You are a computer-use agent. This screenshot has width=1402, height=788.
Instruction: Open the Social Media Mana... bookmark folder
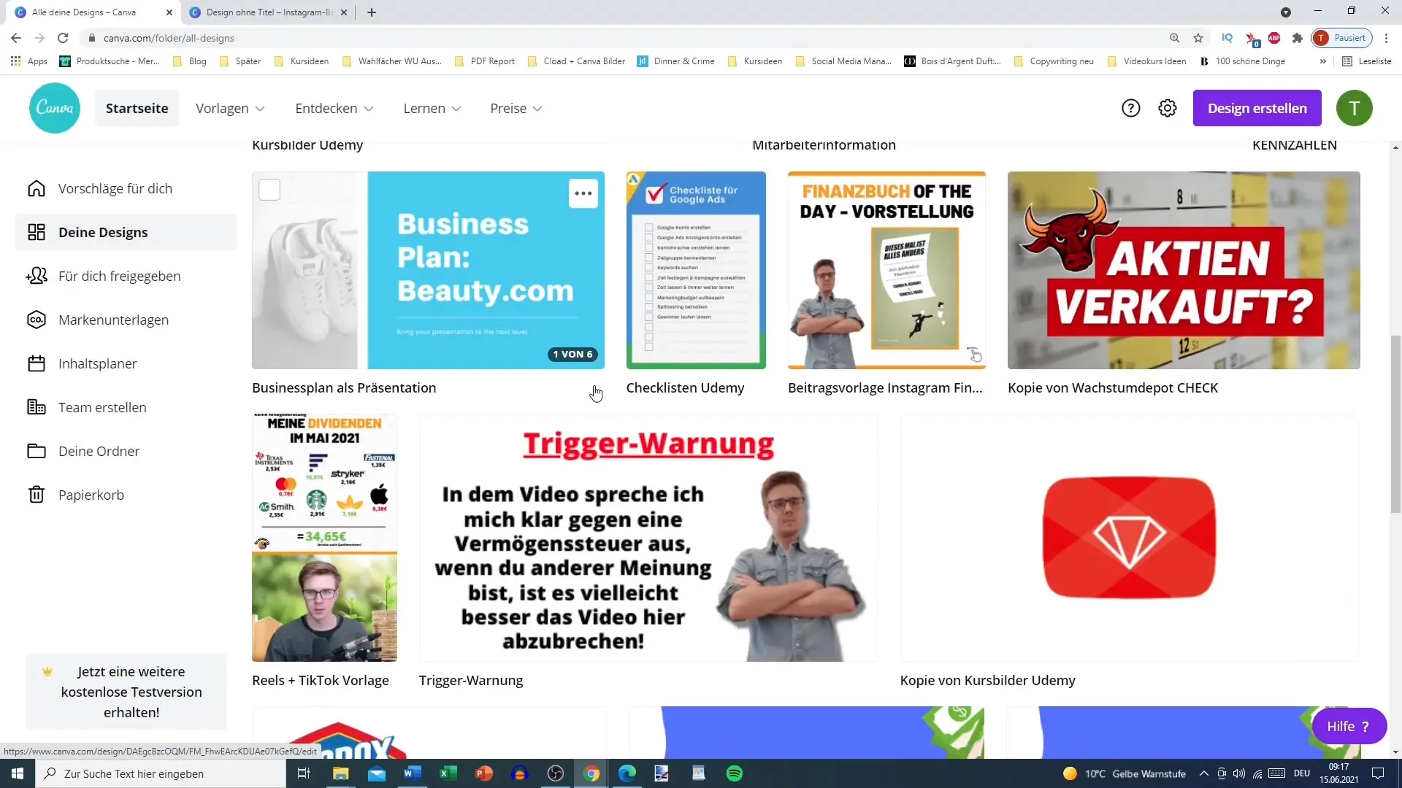[843, 61]
